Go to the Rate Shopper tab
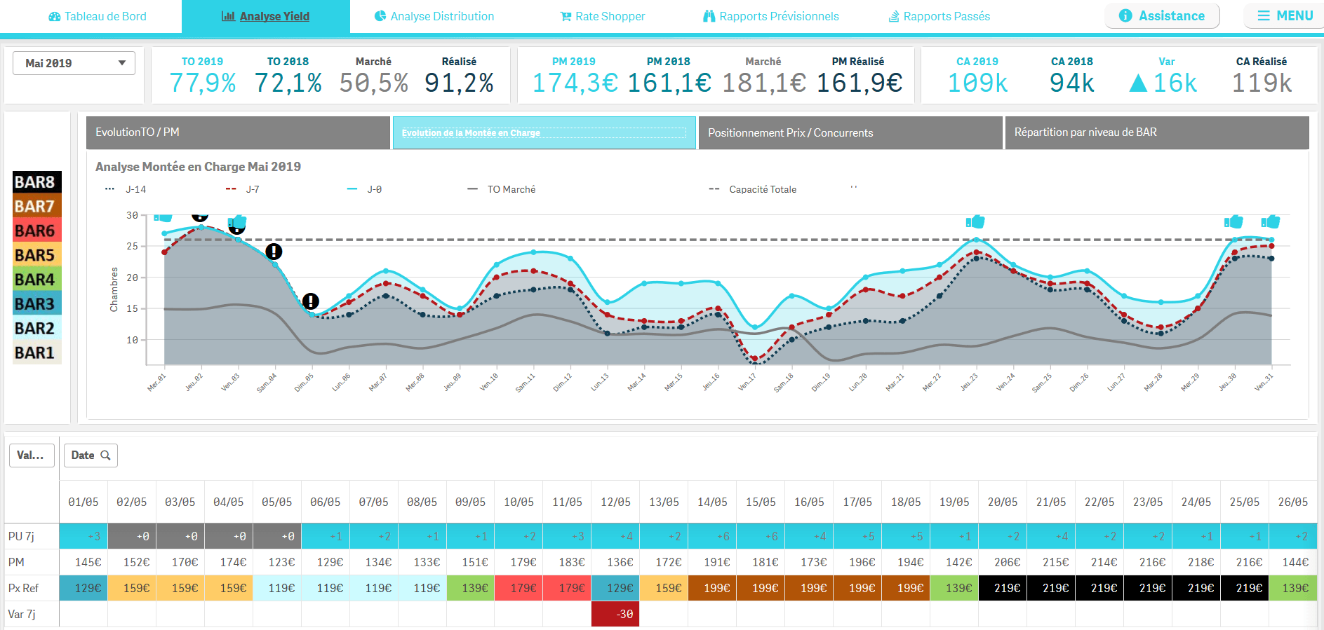 (x=602, y=16)
